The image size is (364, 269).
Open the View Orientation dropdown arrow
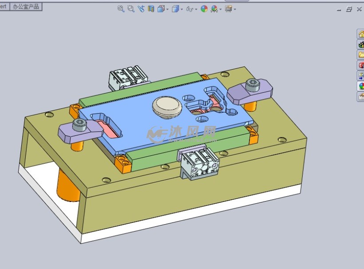click(167, 9)
